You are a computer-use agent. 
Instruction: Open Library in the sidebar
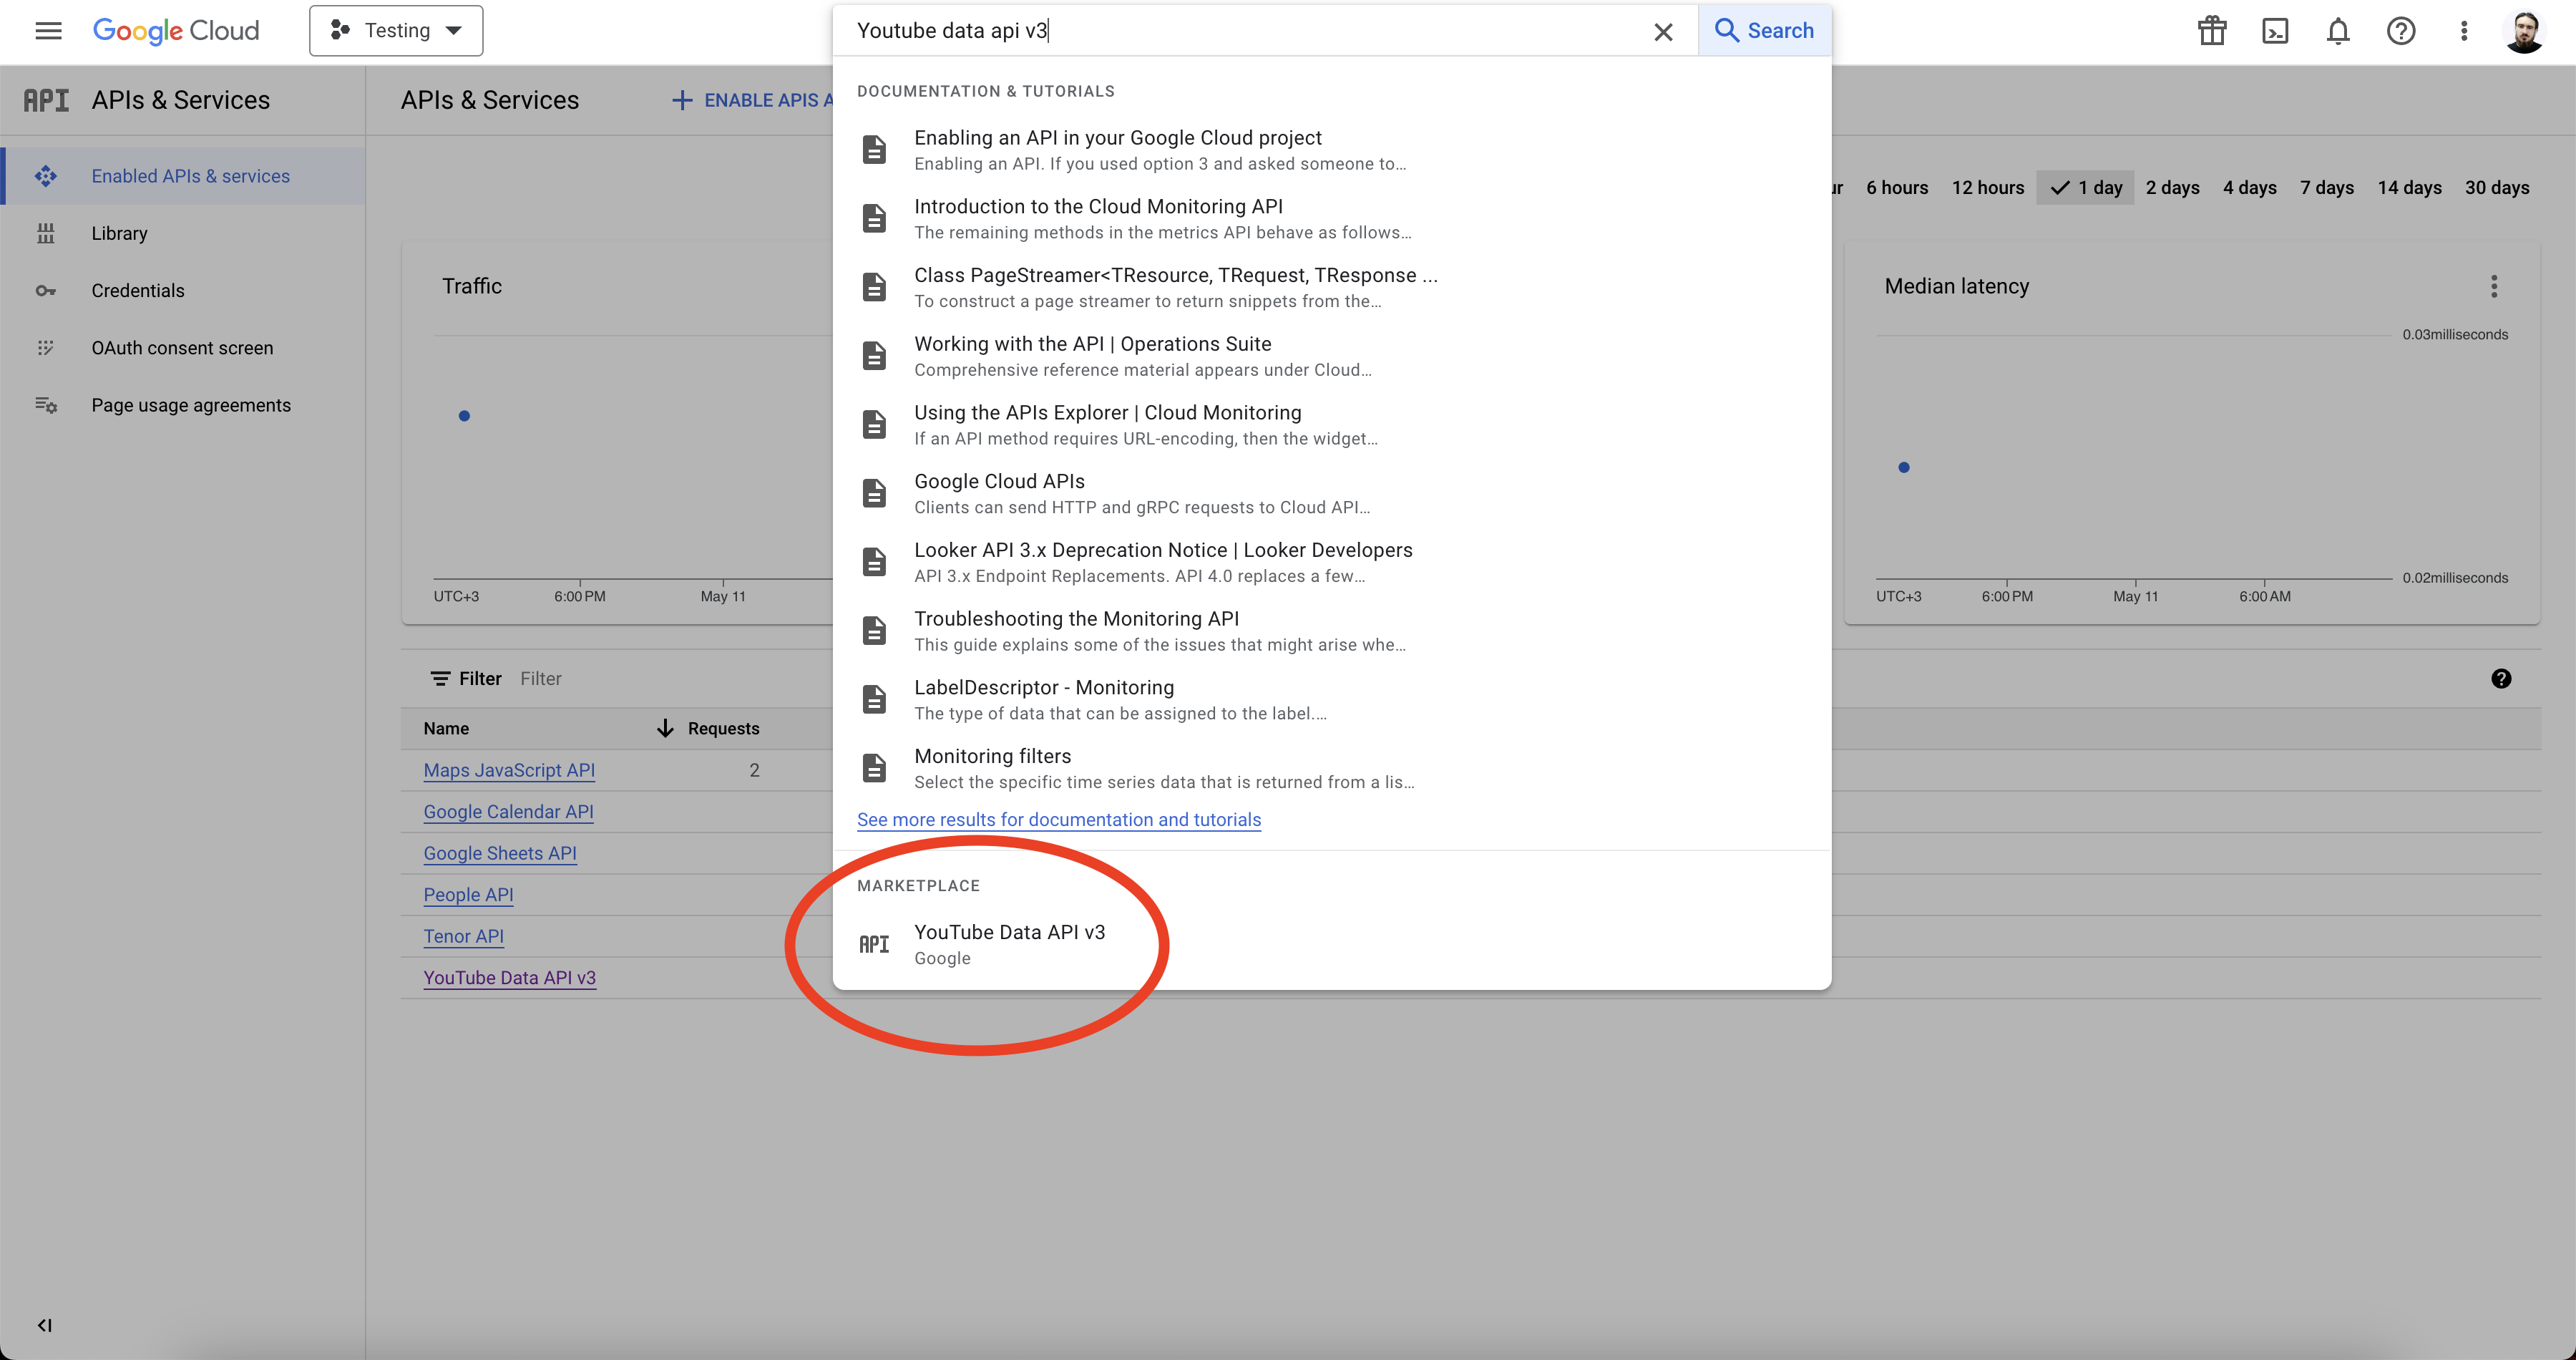click(183, 233)
